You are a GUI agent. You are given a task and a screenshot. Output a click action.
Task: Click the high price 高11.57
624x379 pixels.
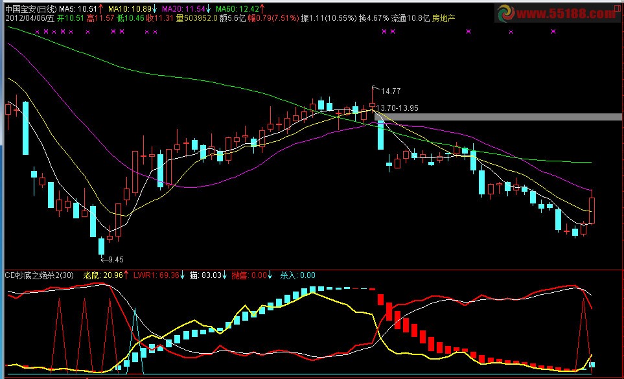pyautogui.click(x=100, y=18)
